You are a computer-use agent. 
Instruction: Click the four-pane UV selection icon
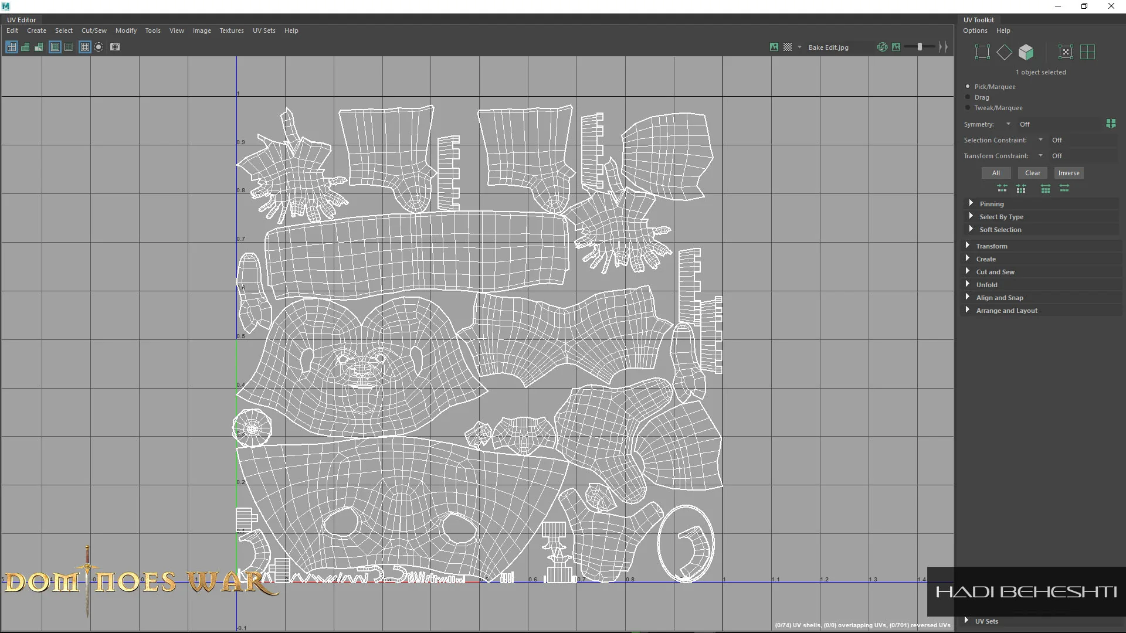tap(1087, 52)
